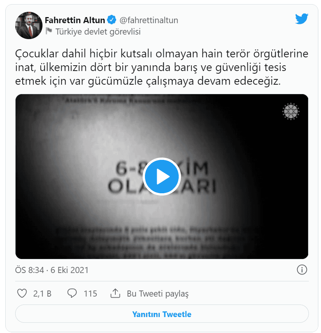Click the Yanıtını Tweetle button
This screenshot has width=321, height=333.
pos(162,314)
